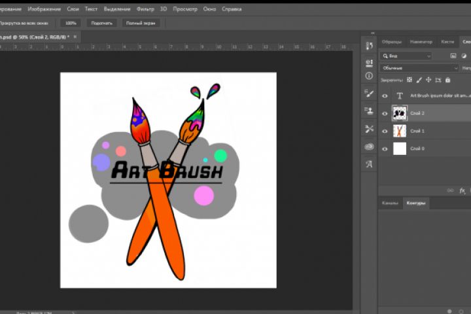Click the fx layer styles icon
Screen dimensions: 471x314
click(x=462, y=190)
